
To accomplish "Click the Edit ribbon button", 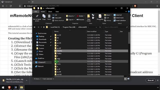I will pos(107,18).
